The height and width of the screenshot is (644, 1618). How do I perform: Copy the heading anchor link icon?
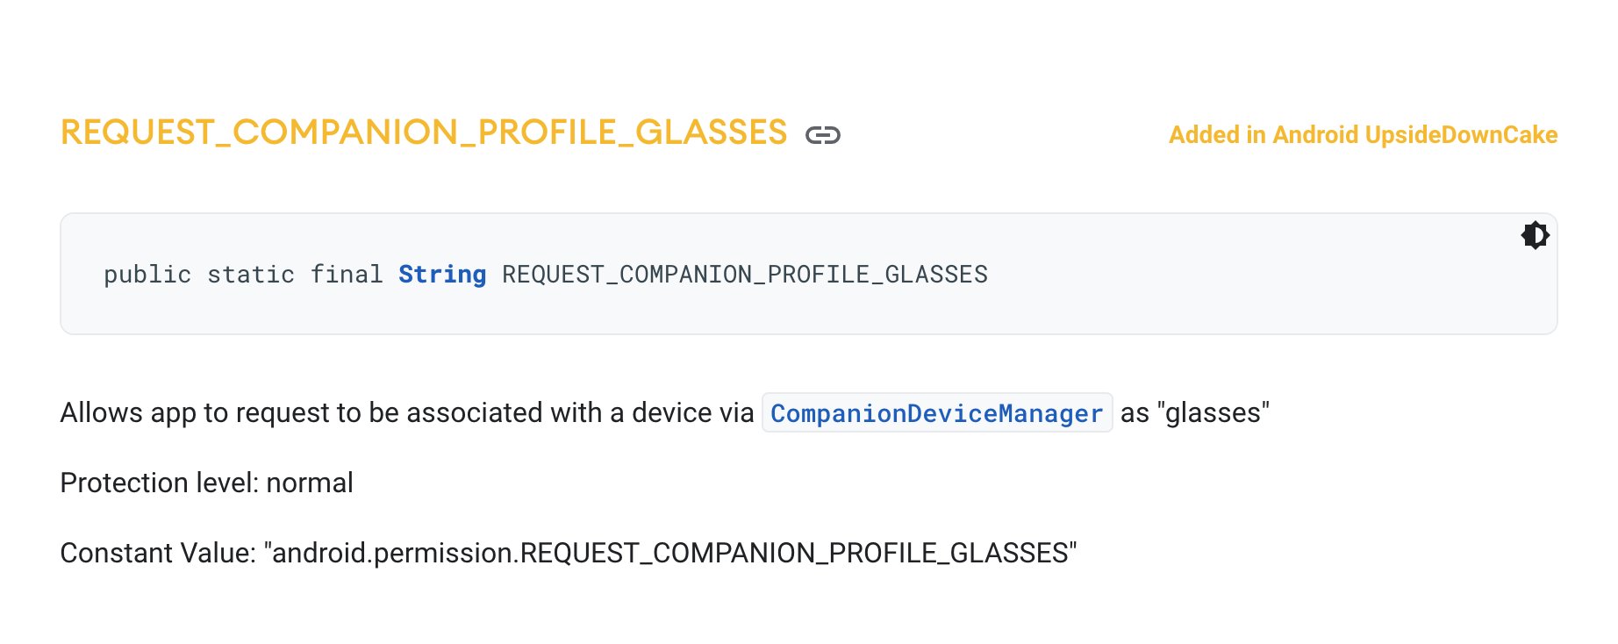(823, 135)
